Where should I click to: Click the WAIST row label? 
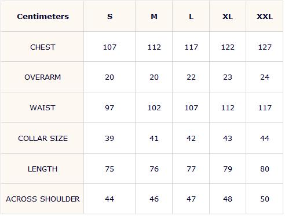[43, 108]
